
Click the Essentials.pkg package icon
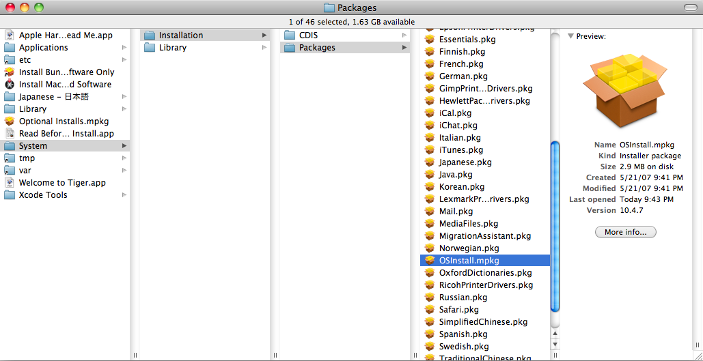[x=430, y=40]
